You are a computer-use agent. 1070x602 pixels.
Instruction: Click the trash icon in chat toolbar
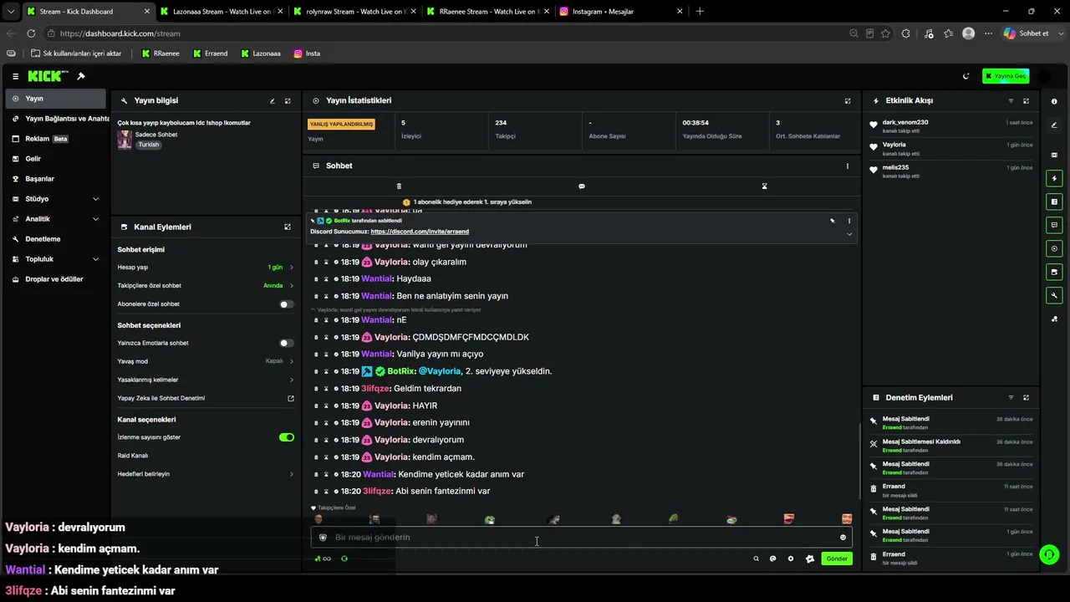coord(399,186)
